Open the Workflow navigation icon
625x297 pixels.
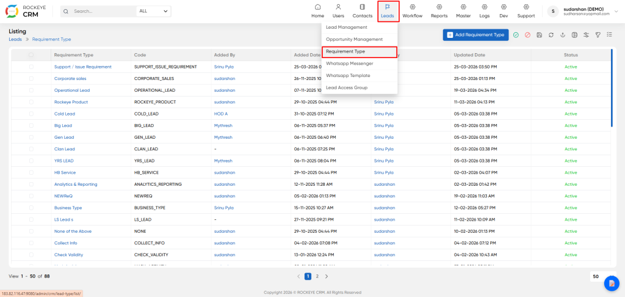click(x=412, y=7)
